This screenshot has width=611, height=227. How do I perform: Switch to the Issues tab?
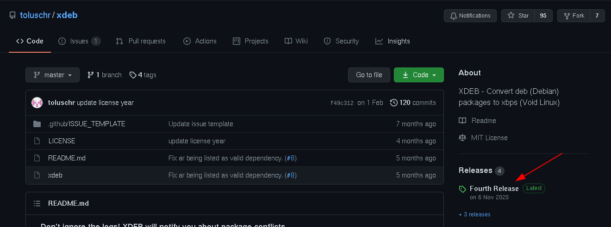pyautogui.click(x=79, y=41)
